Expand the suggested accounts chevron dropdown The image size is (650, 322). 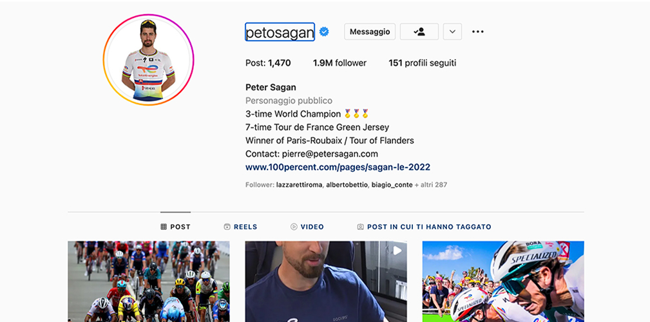pyautogui.click(x=452, y=32)
